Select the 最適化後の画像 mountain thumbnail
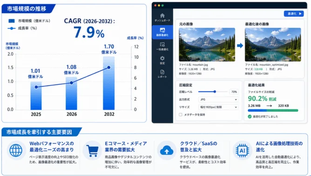The width and height of the screenshot is (311, 176). (273, 45)
